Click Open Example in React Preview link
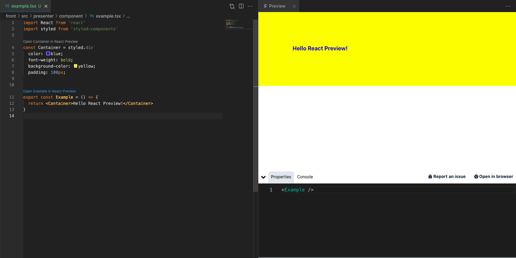The image size is (516, 258). pos(49,91)
